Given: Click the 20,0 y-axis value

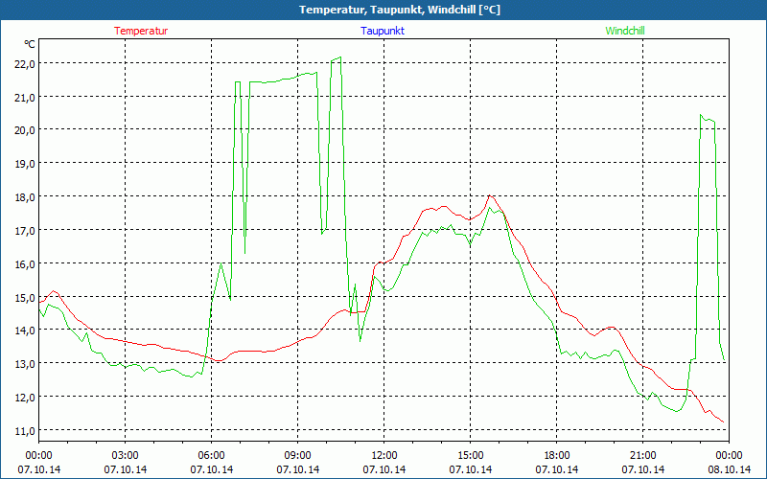Looking at the screenshot, I should pyautogui.click(x=25, y=130).
